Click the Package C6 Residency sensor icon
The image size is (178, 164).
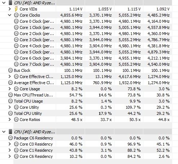tap(10, 138)
